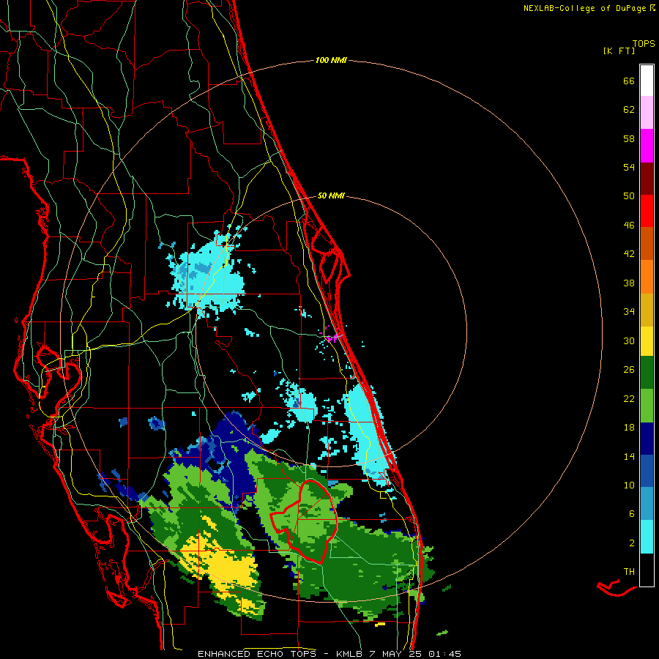Click the cyan 2 kft legend swatch
Viewport: 659px width, 659px height.
pos(647,537)
